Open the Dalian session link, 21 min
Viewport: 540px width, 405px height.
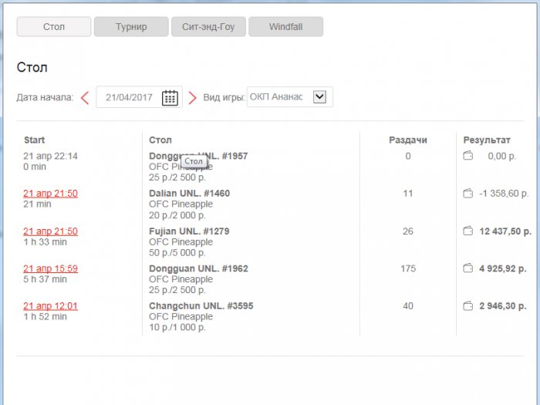[x=51, y=194]
